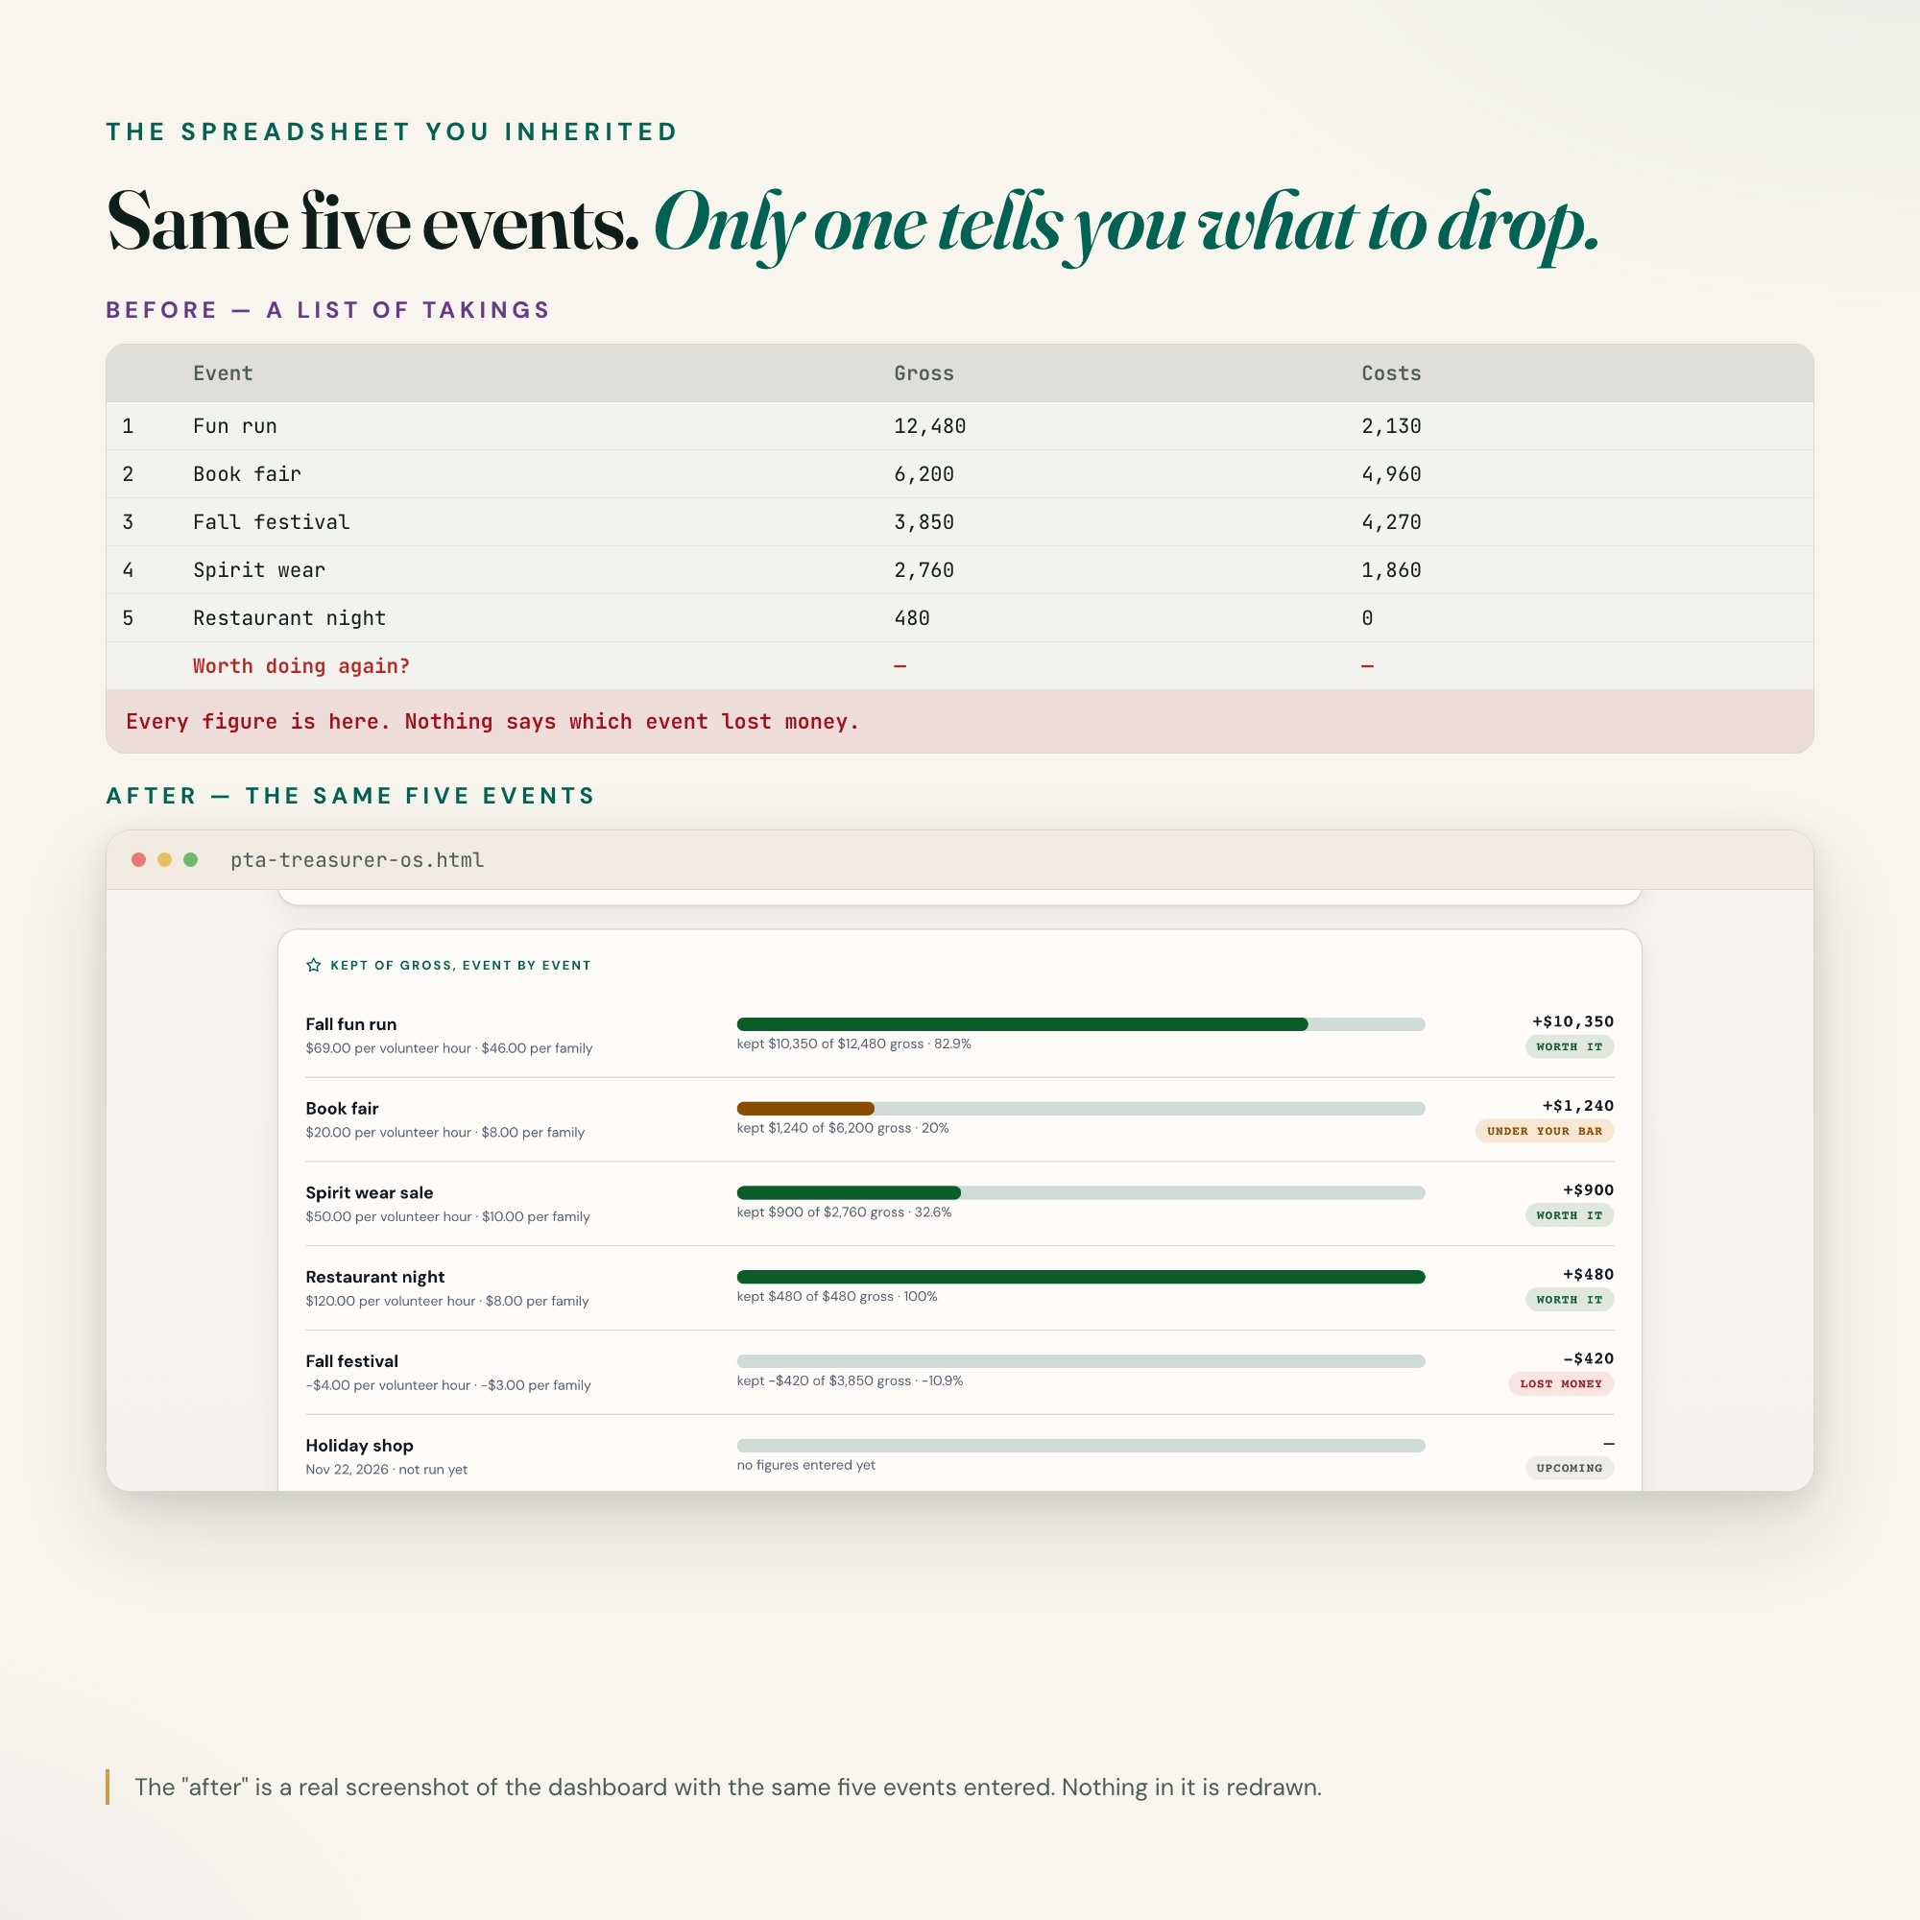Click the Lost Money badge for Fall festival
1920x1920 pixels.
pyautogui.click(x=1560, y=1383)
